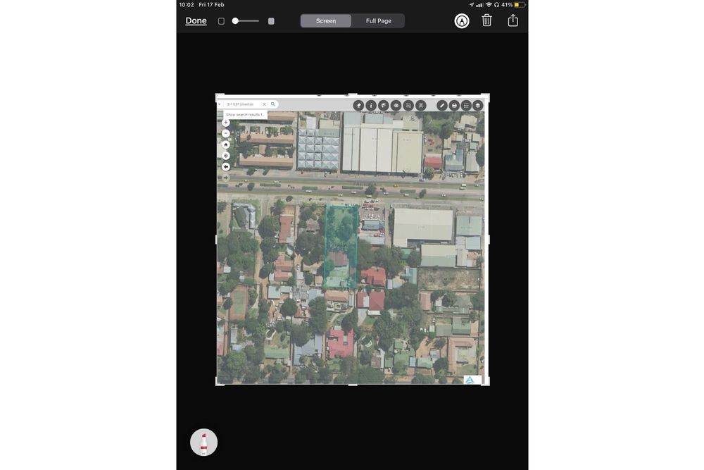Open the share sheet
This screenshot has height=470, width=704.
pyautogui.click(x=513, y=20)
